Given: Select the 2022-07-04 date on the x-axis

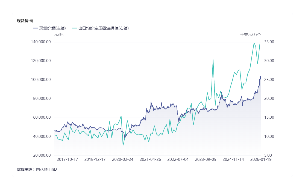Looking at the screenshot, I should [178, 159].
